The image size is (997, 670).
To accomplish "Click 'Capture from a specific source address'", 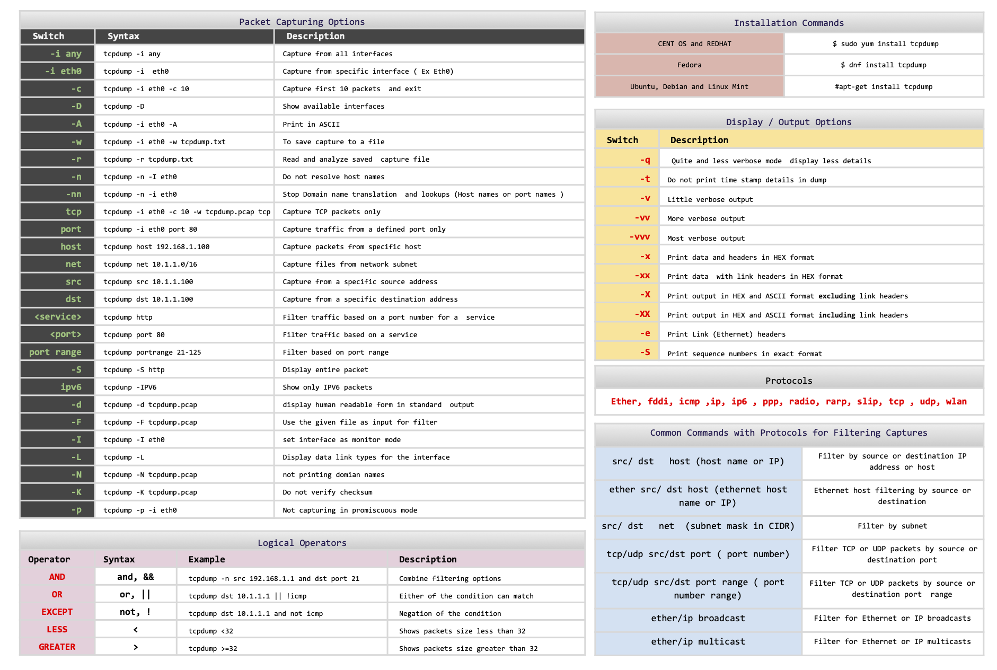I will click(360, 282).
